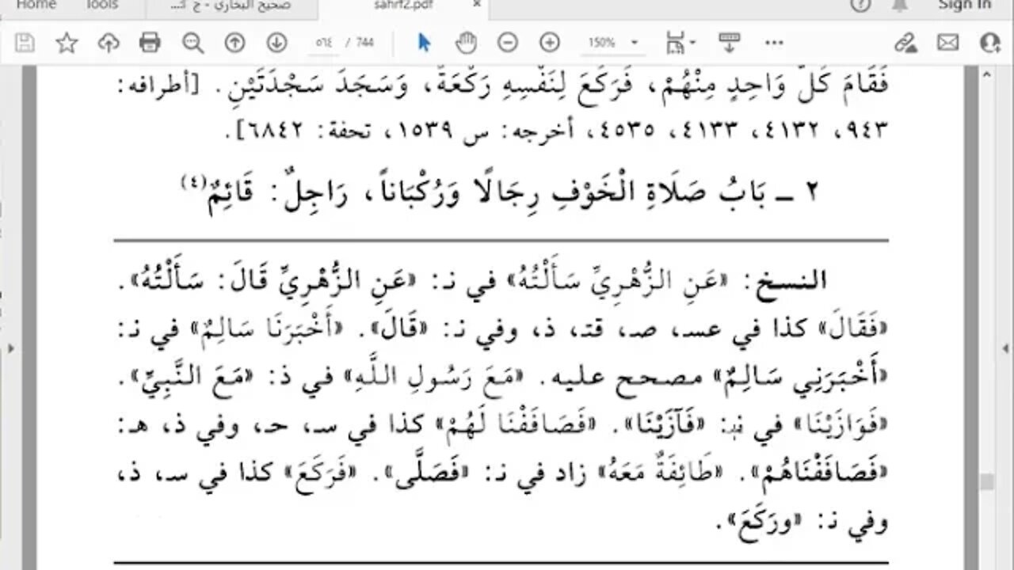Send file by email envelope icon

pos(947,42)
